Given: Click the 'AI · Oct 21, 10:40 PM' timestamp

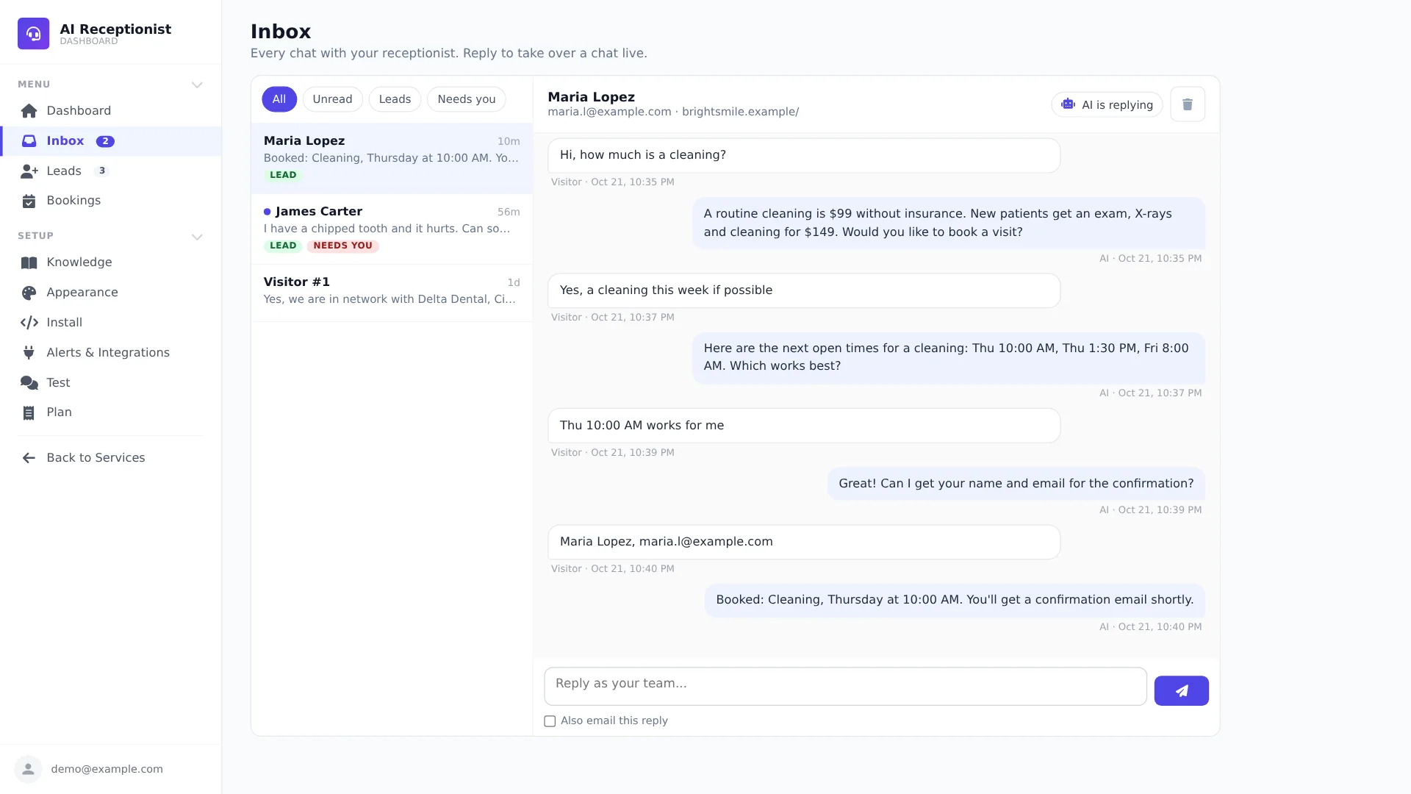Looking at the screenshot, I should [x=1150, y=627].
